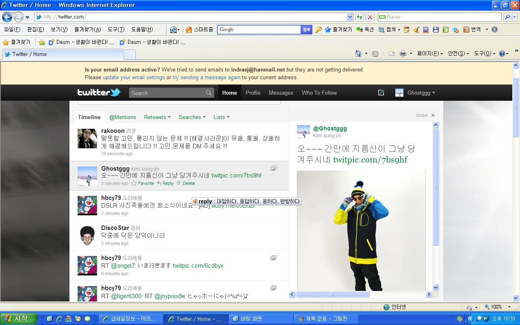Click the search magnifier inside Twitter search box
This screenshot has width=520, height=325.
(209, 93)
